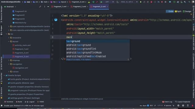Click the ConstraintLayout breadcrumb below the editor
Image resolution: width=195 pixels, height=109 pixels.
click(82, 99)
